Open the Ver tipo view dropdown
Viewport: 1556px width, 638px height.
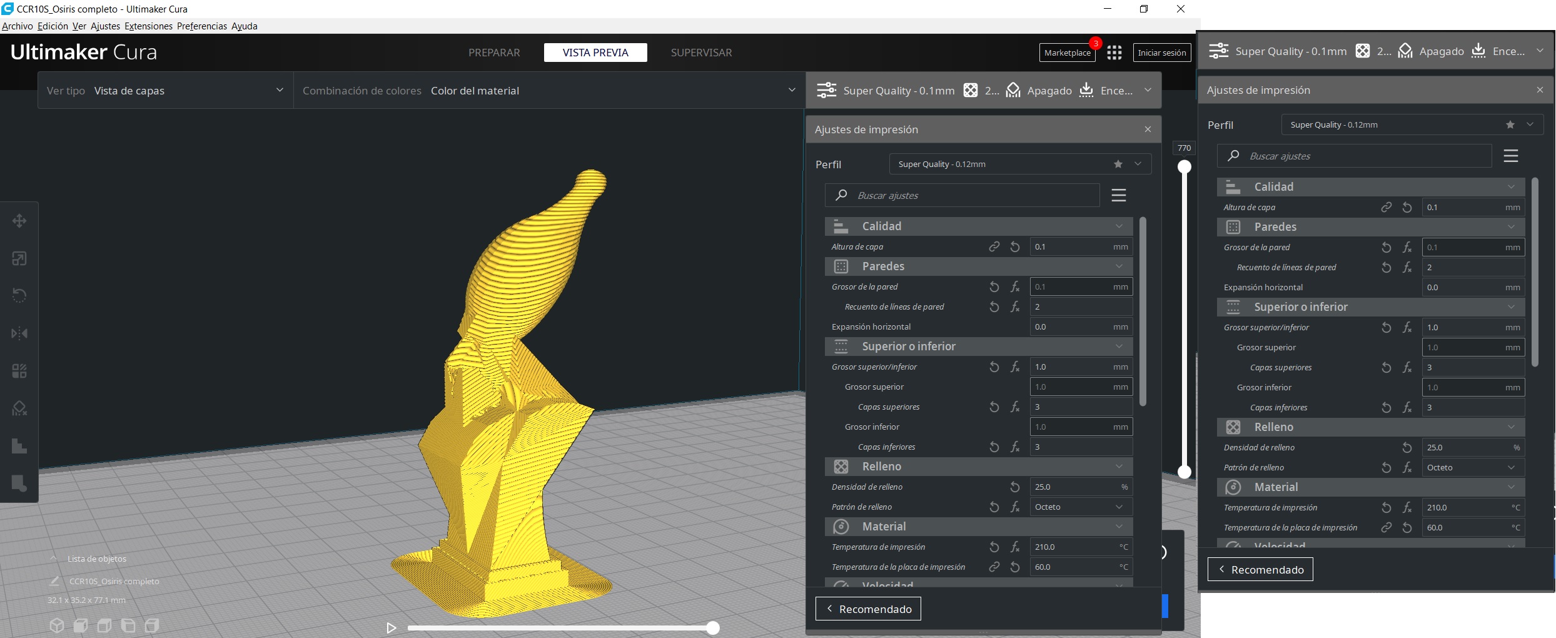[166, 91]
